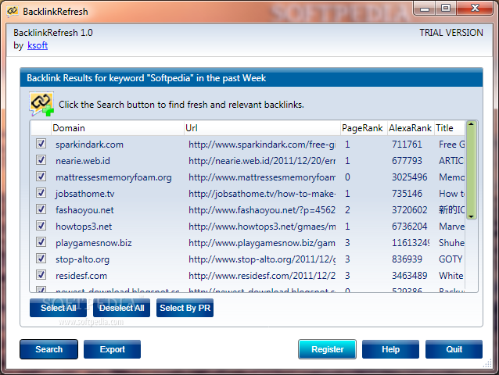Image resolution: width=499 pixels, height=375 pixels.
Task: Uncheck the nearie.web.id checkbox
Action: 41,160
